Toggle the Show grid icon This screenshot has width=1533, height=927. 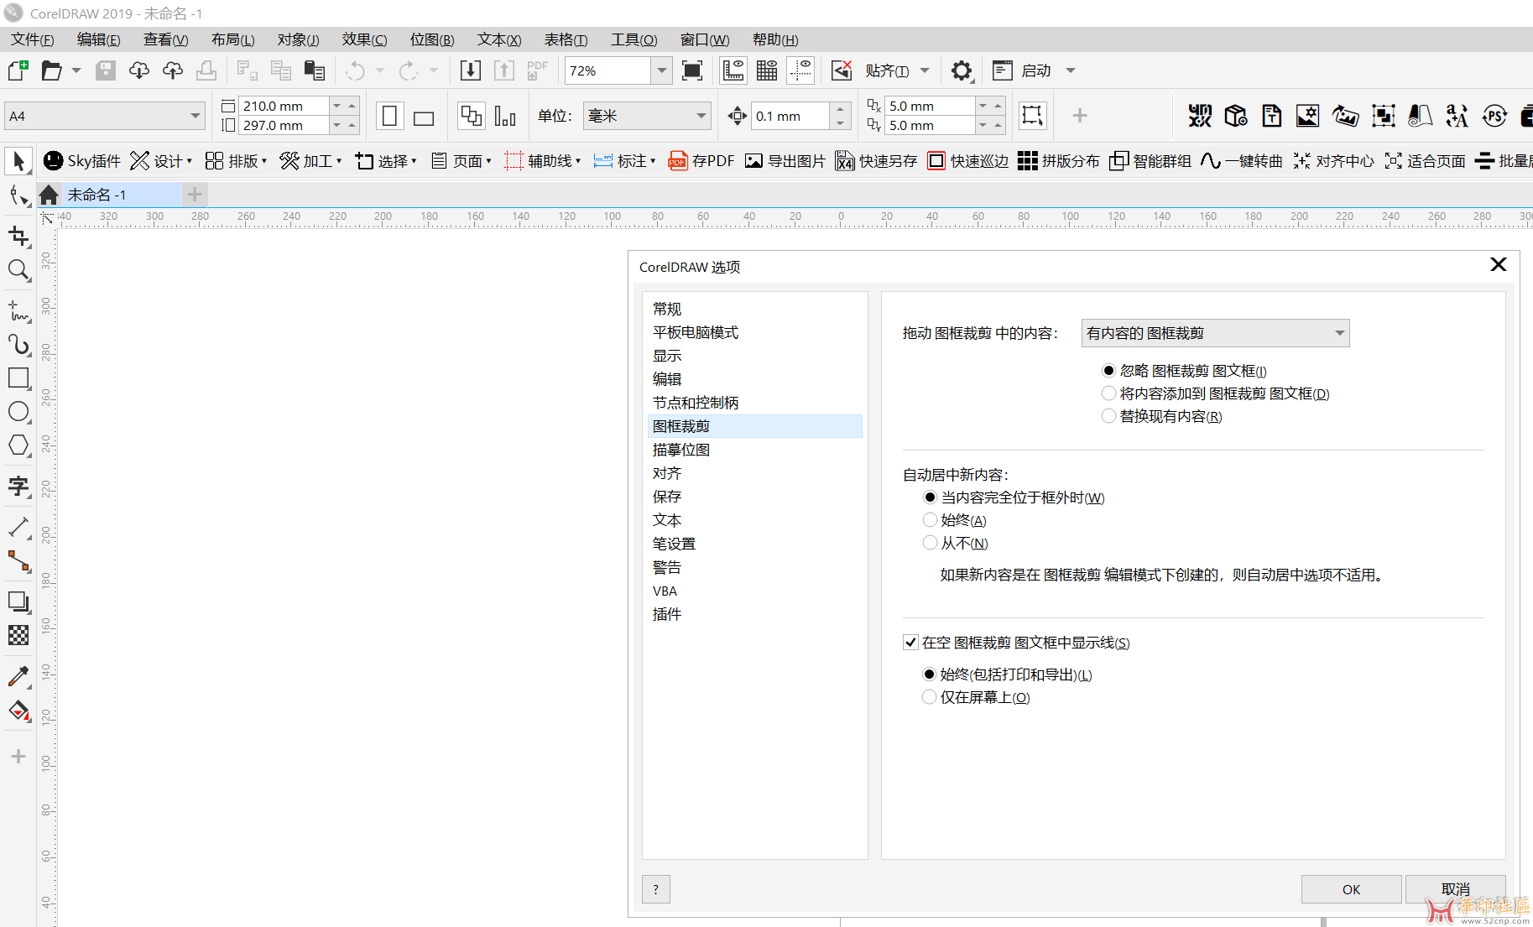pos(767,70)
